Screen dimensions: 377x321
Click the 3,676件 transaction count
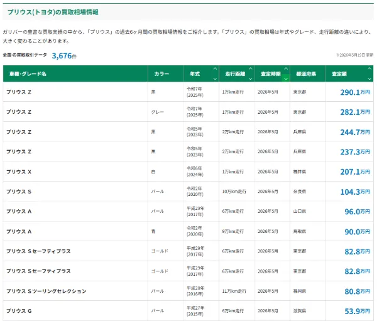click(x=64, y=56)
